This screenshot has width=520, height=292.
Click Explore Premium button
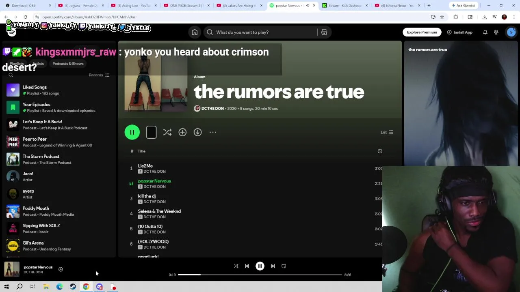[422, 32]
